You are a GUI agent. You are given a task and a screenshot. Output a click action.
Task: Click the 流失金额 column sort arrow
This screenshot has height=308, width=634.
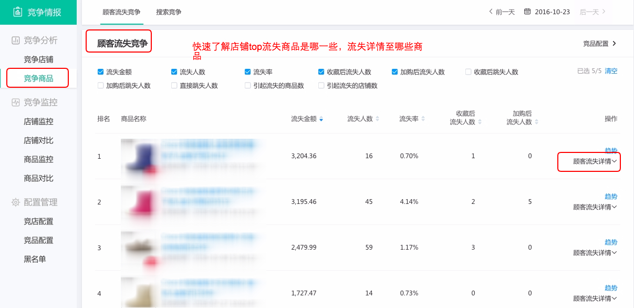click(x=321, y=119)
